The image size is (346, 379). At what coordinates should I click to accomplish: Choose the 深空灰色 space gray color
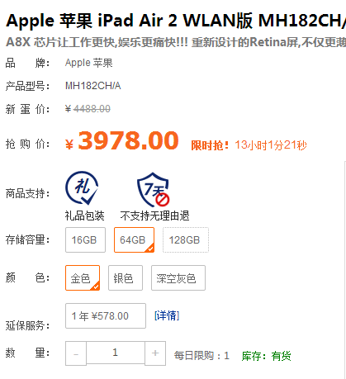click(178, 277)
